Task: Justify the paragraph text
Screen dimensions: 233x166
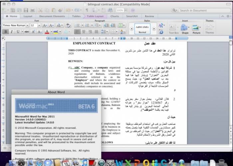Action: (97, 32)
